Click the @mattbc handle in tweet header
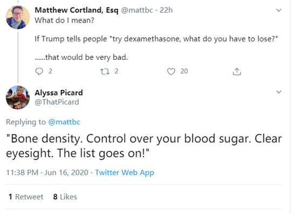This screenshot has height=214, width=299. [x=137, y=10]
